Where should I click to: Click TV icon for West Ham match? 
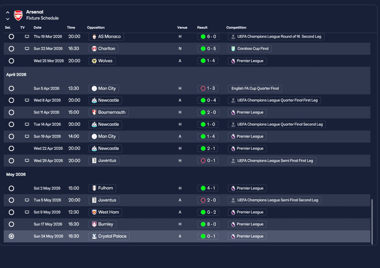27,212
